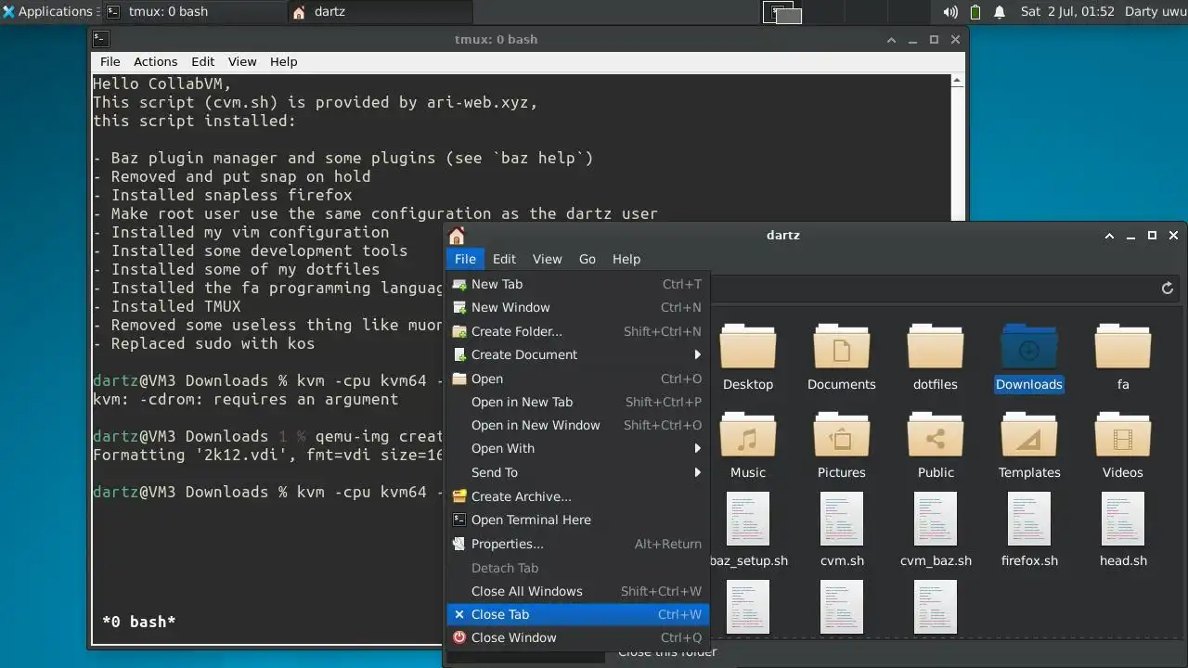1188x668 pixels.
Task: Choose Close All Windows menu entry
Action: [577, 591]
